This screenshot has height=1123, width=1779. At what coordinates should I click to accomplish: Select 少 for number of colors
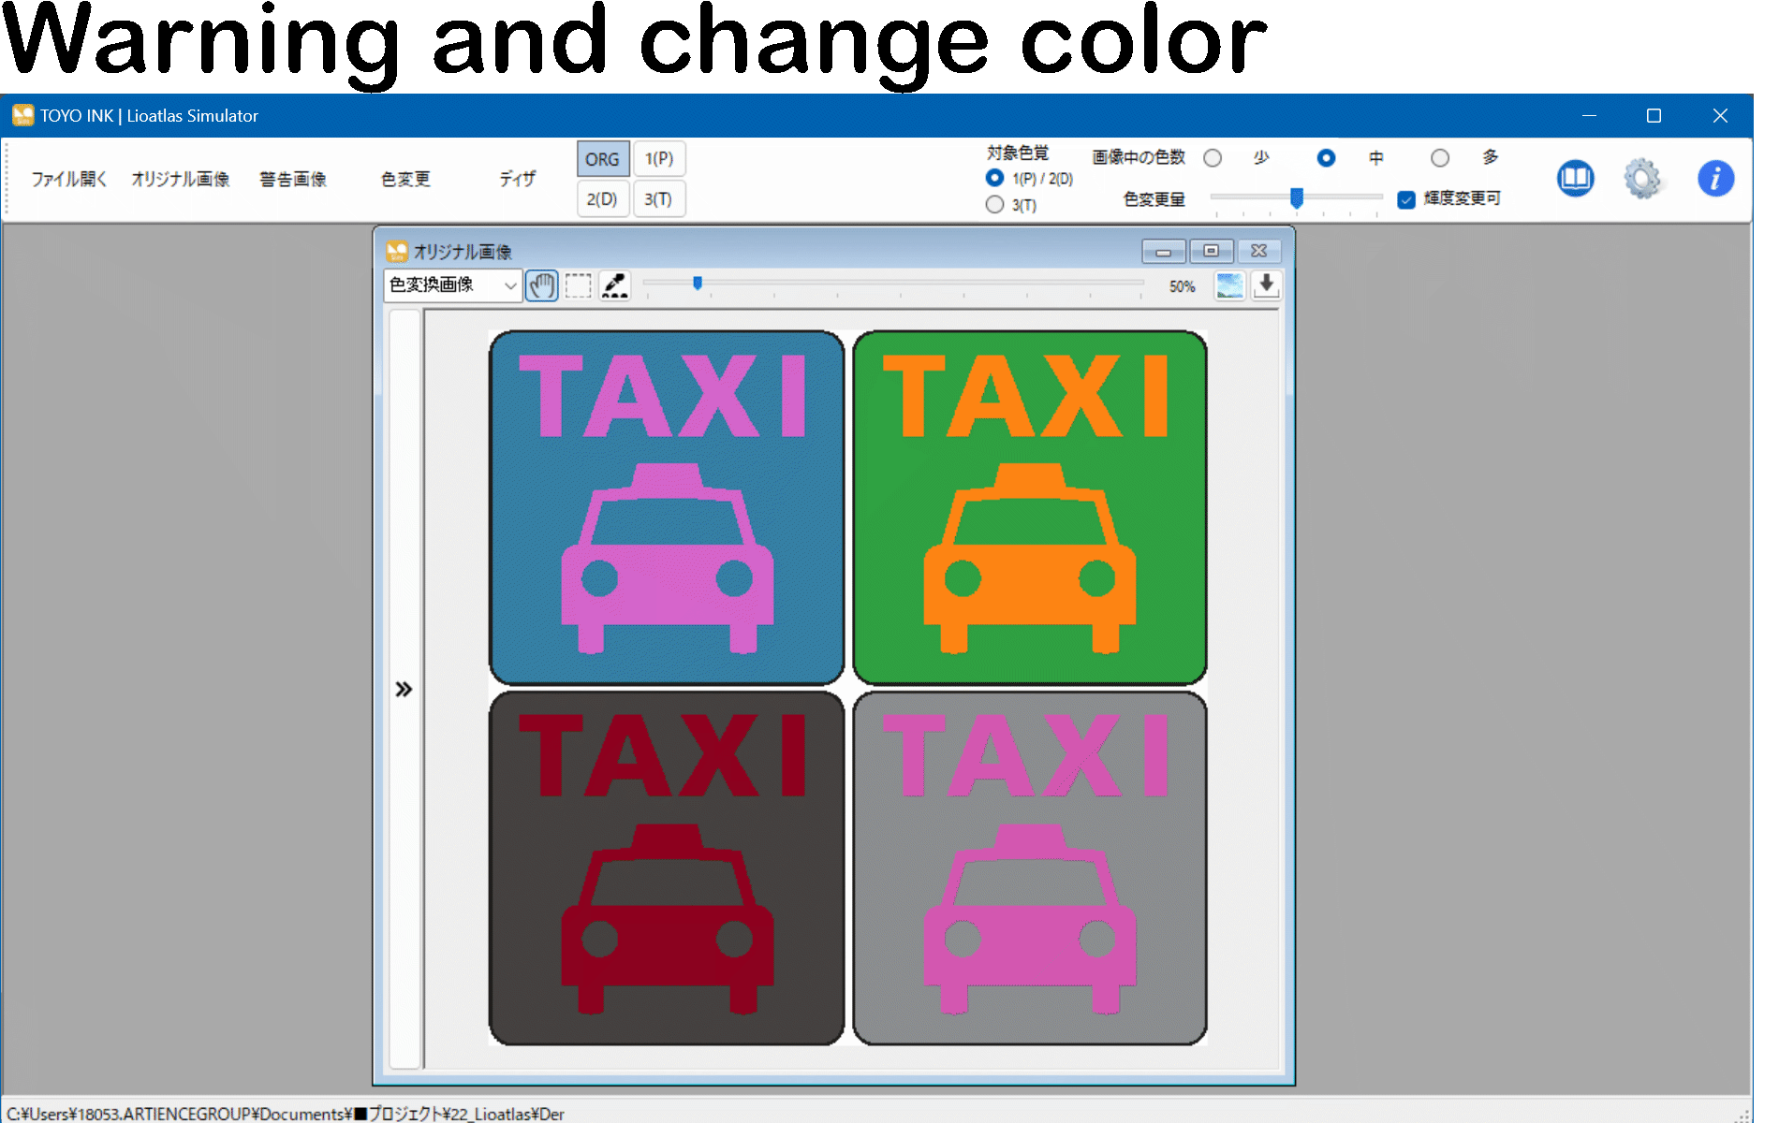pyautogui.click(x=1213, y=158)
